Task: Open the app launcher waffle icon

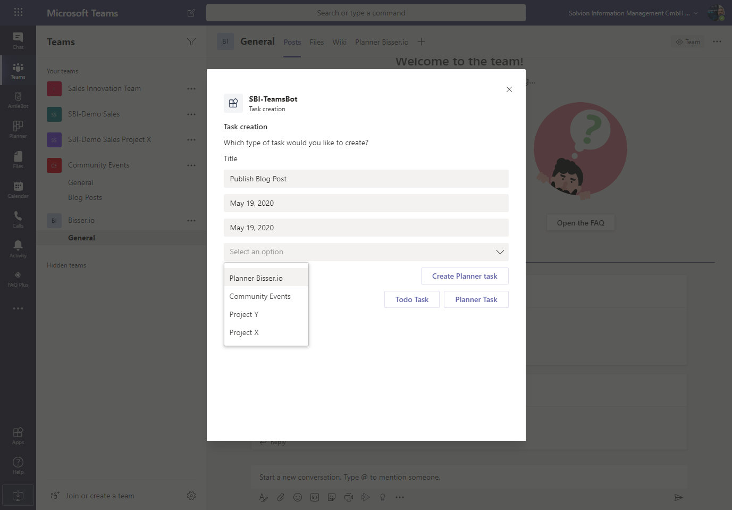Action: coord(18,12)
